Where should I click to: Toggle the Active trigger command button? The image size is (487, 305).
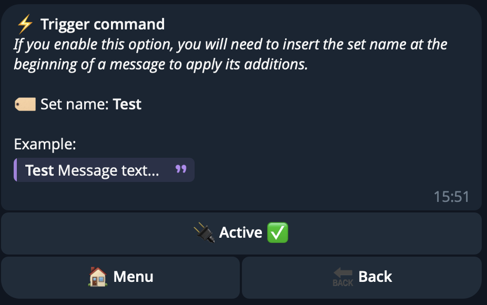241,233
